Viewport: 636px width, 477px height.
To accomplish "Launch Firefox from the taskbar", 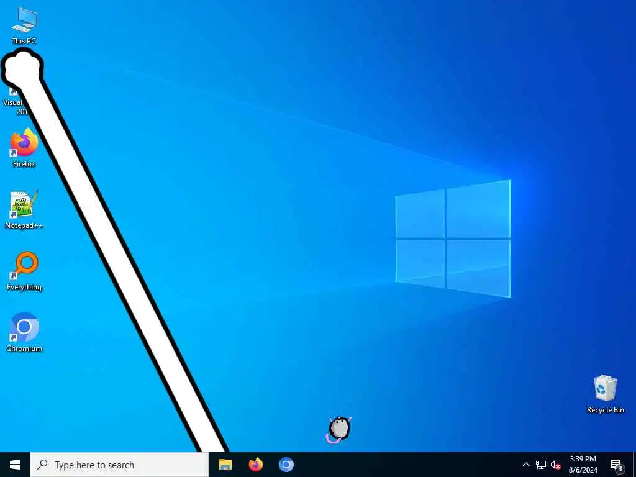I will coord(255,465).
